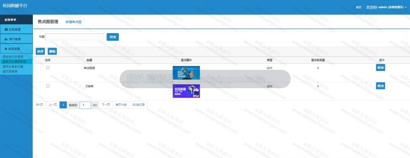Screen dimensions: 410x158
Task: Open the 万能帮 row's purple thumbnail
Action: pos(186,91)
